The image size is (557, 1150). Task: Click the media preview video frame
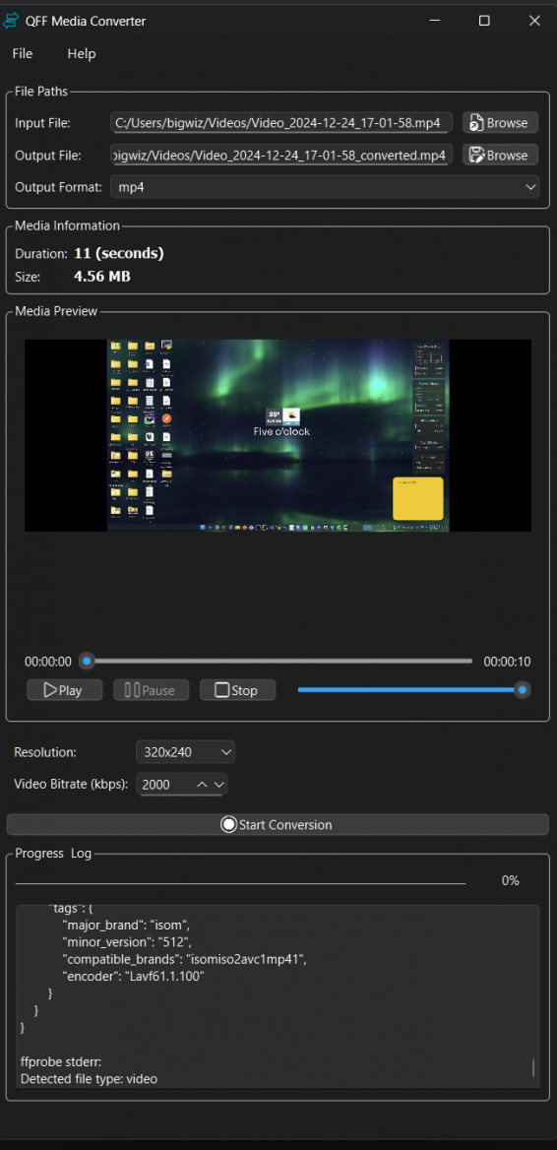coord(278,435)
